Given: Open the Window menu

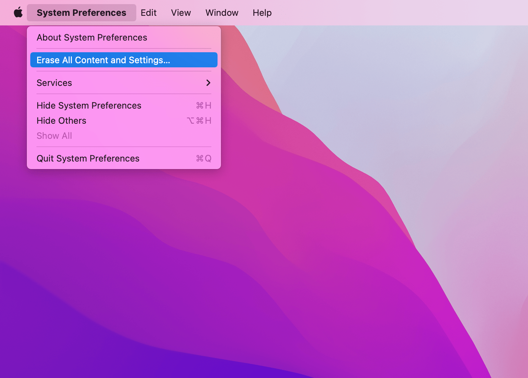Looking at the screenshot, I should [x=222, y=13].
